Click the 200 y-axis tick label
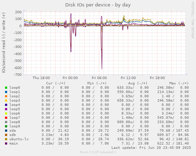 [x=18, y=12]
